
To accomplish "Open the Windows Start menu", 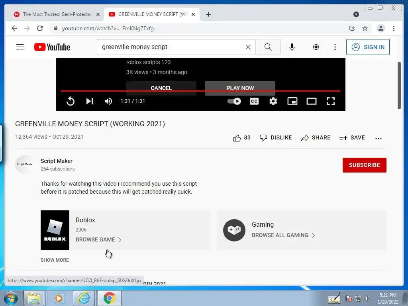I will [10, 298].
